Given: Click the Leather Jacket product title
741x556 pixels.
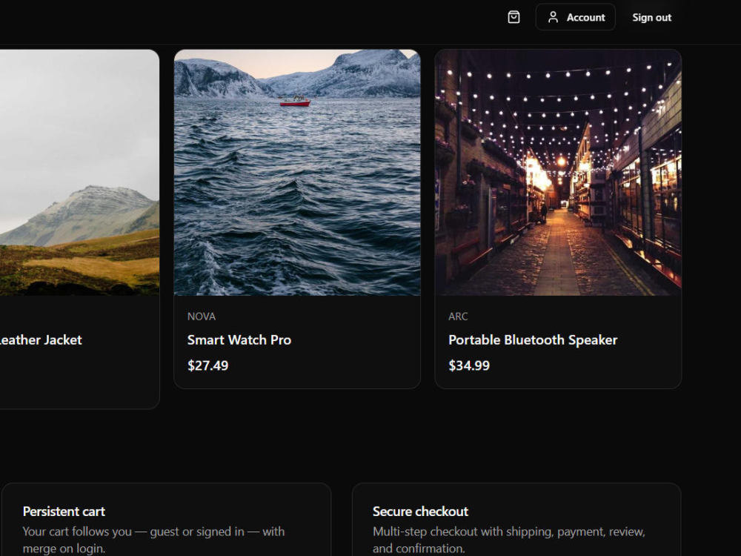Looking at the screenshot, I should tap(41, 340).
